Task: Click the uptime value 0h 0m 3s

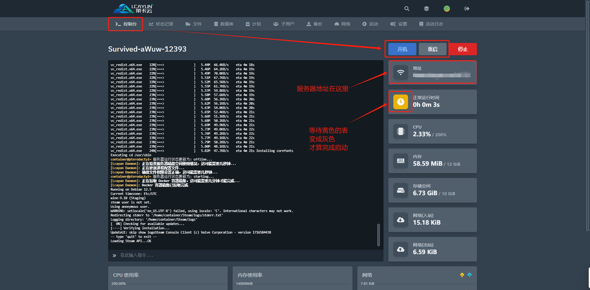Action: point(426,105)
